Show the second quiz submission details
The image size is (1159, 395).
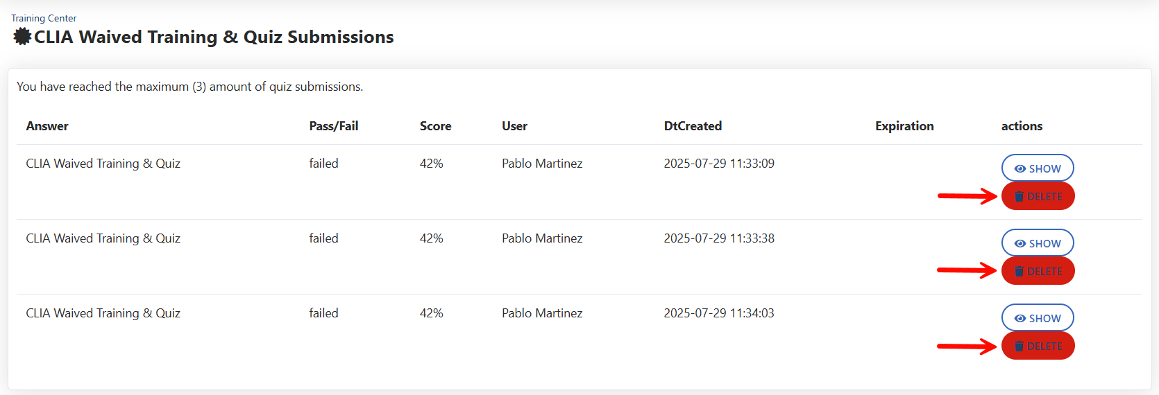click(1038, 243)
